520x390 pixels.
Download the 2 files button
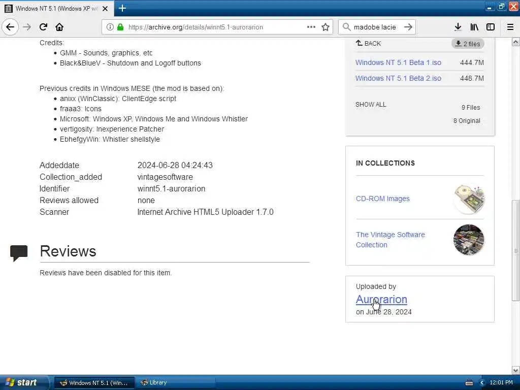click(468, 44)
